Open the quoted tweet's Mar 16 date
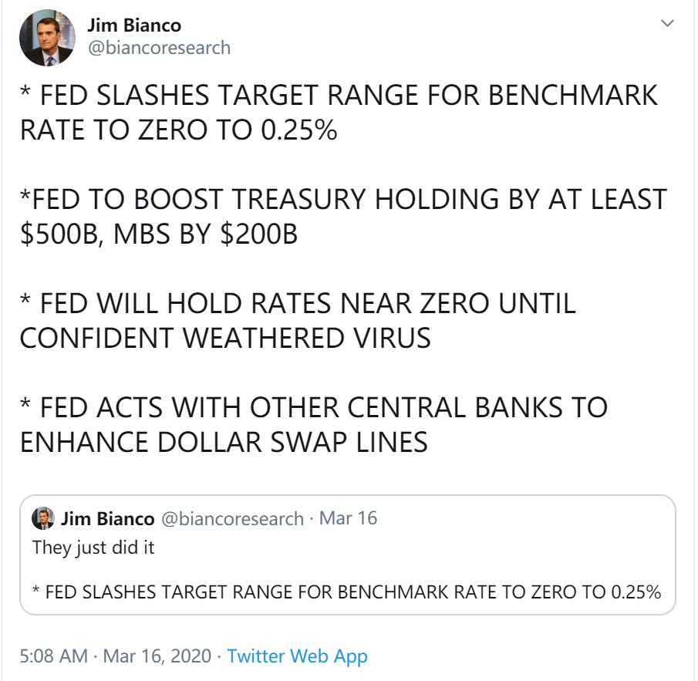 (348, 517)
